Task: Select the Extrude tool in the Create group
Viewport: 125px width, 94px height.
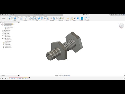Action: [15, 19]
